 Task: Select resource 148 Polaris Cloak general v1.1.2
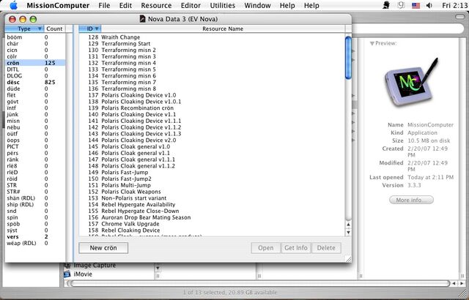212,165
